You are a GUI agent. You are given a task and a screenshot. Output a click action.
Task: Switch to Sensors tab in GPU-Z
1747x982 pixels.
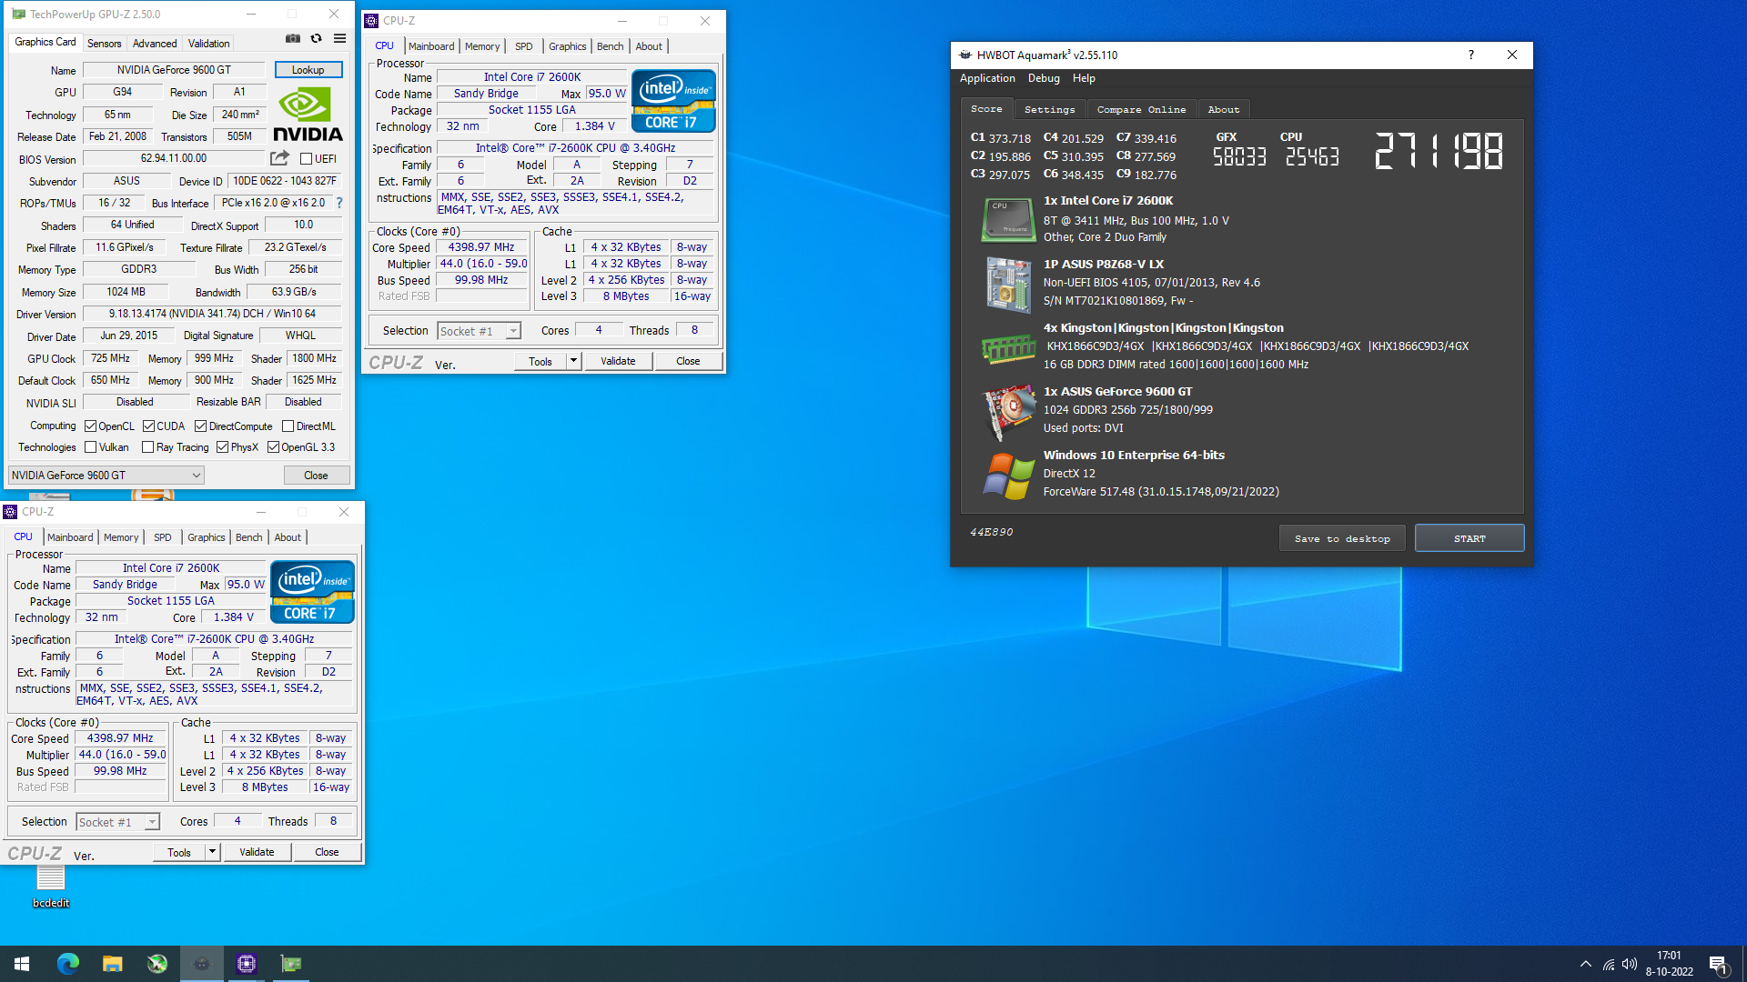click(x=104, y=43)
